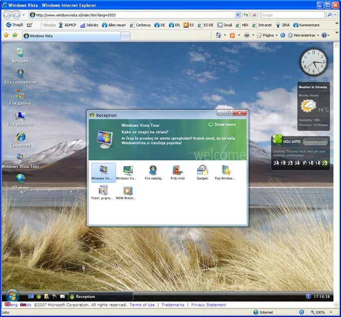Click the show desktop quick launch icon

point(31,296)
